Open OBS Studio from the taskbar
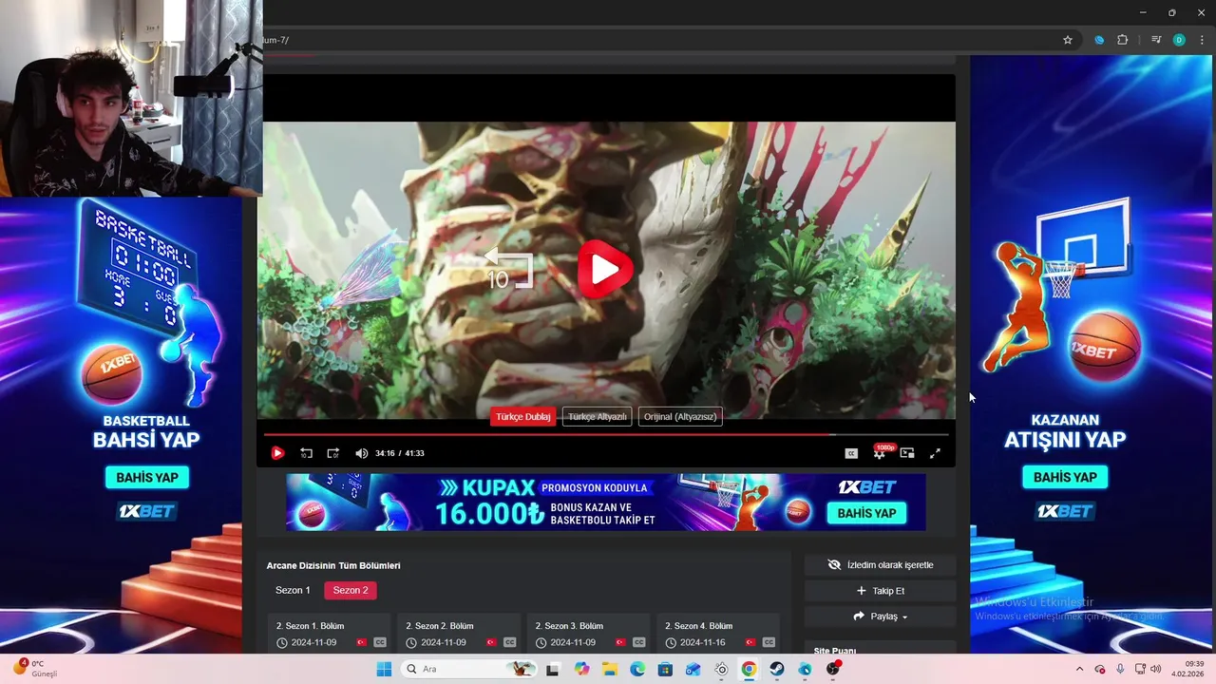Screen dimensions: 1216x684 coord(833,669)
